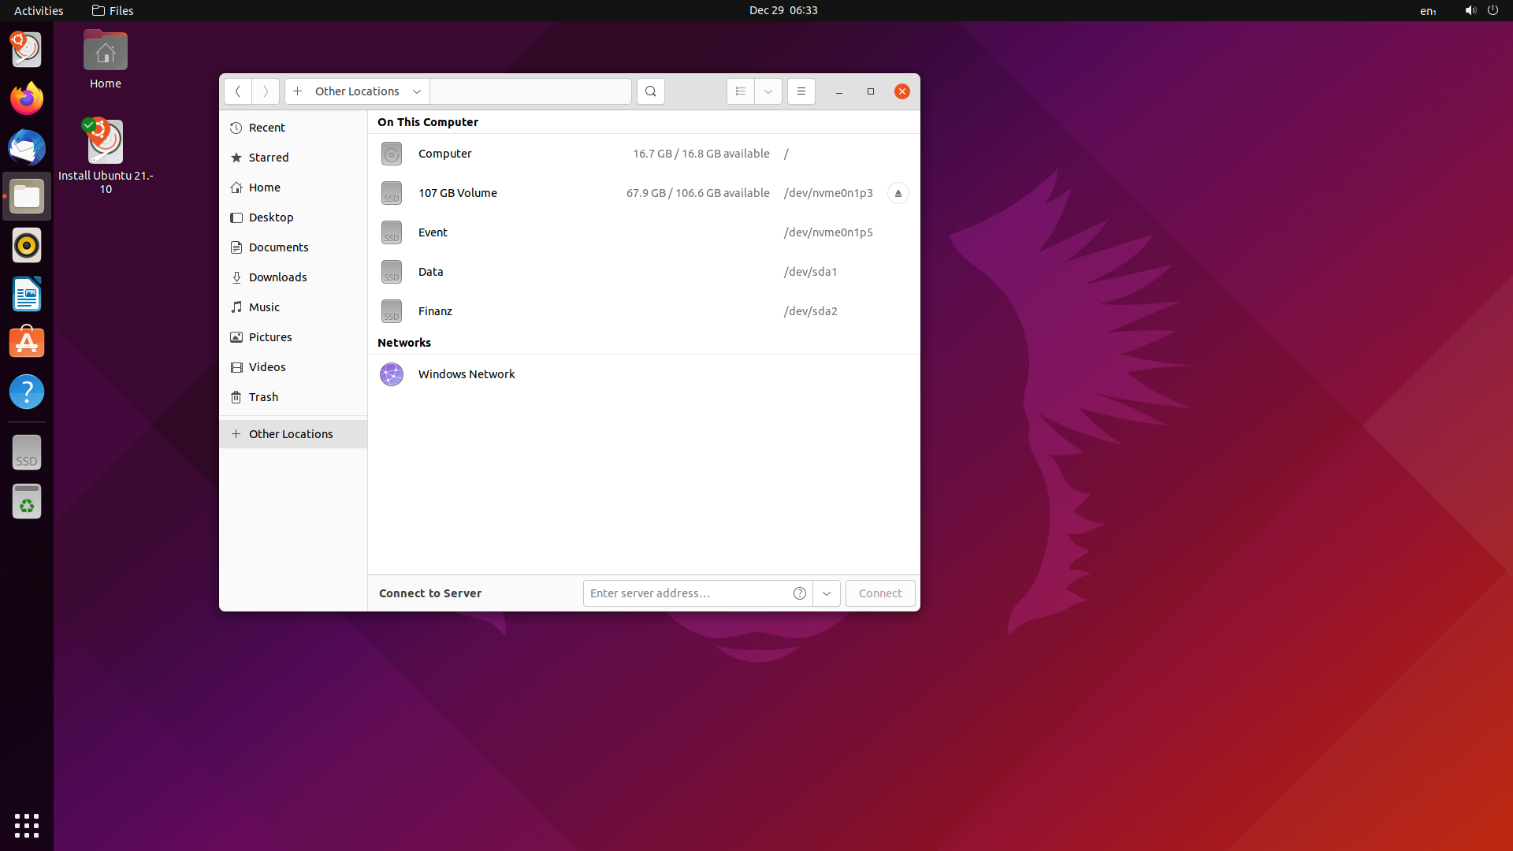The image size is (1513, 851).
Task: Focus the server address field
Action: pyautogui.click(x=686, y=593)
